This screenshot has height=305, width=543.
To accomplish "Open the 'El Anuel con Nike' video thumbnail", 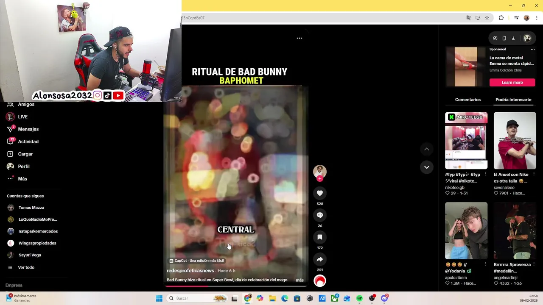I will point(515,141).
